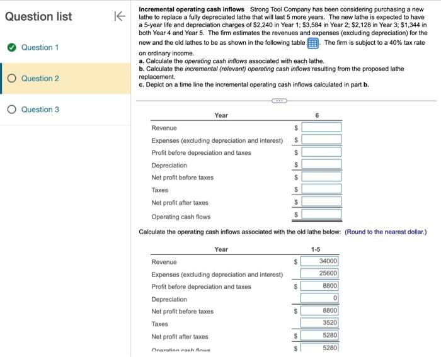Expand the ellipsis divider handle
The height and width of the screenshot is (357, 441).
279,101
